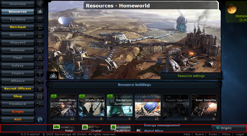
Task: Open the Feedback menu
Action: (18, 104)
